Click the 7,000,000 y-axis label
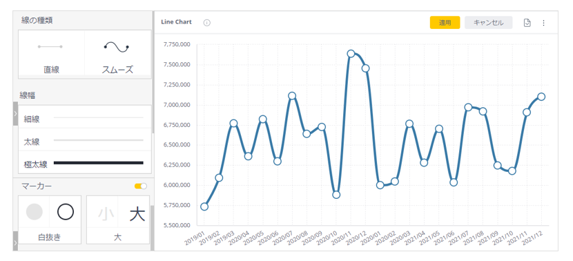 pos(176,105)
